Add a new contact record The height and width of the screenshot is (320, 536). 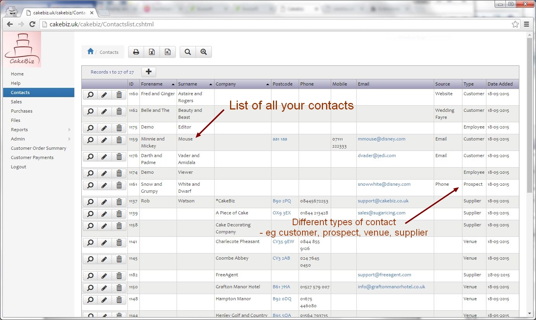coord(148,72)
